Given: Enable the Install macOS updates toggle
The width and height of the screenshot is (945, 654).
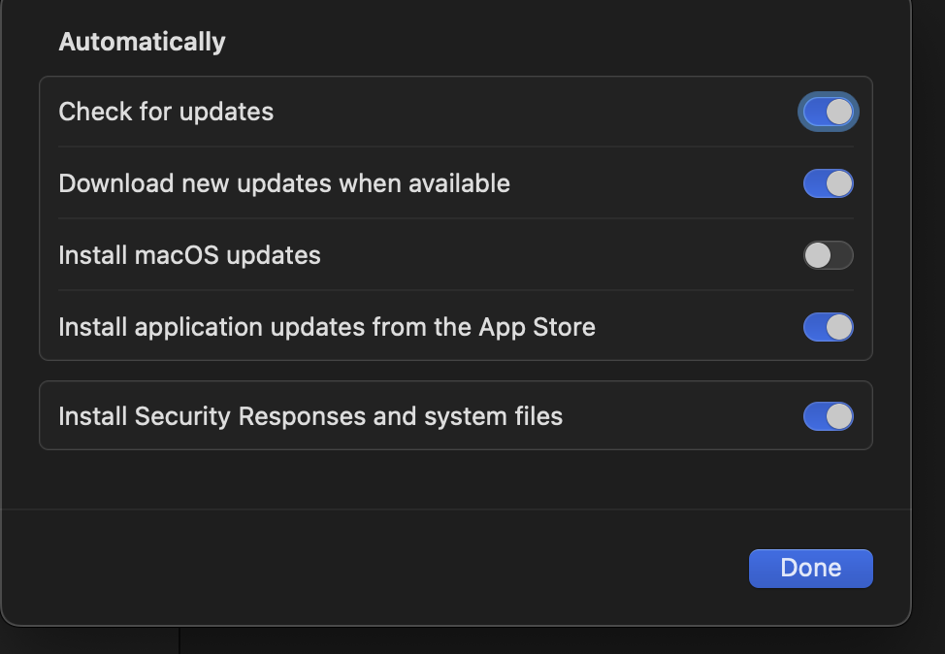Looking at the screenshot, I should coord(828,255).
